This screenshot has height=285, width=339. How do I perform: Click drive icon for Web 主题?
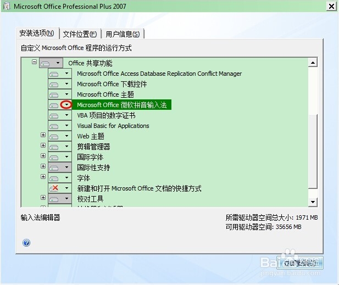(54, 137)
